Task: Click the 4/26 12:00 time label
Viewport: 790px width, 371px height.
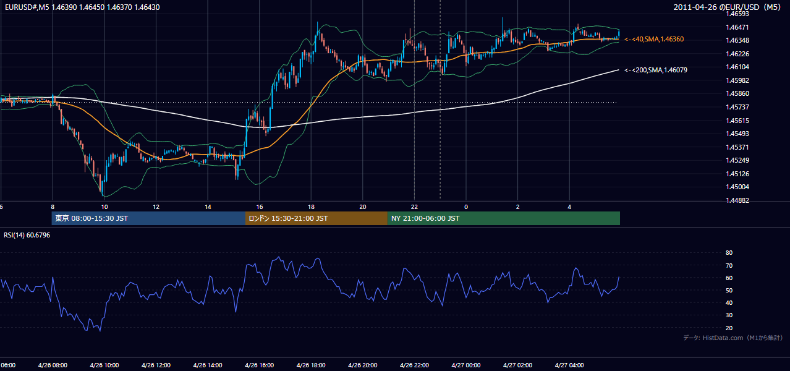Action: click(156, 365)
